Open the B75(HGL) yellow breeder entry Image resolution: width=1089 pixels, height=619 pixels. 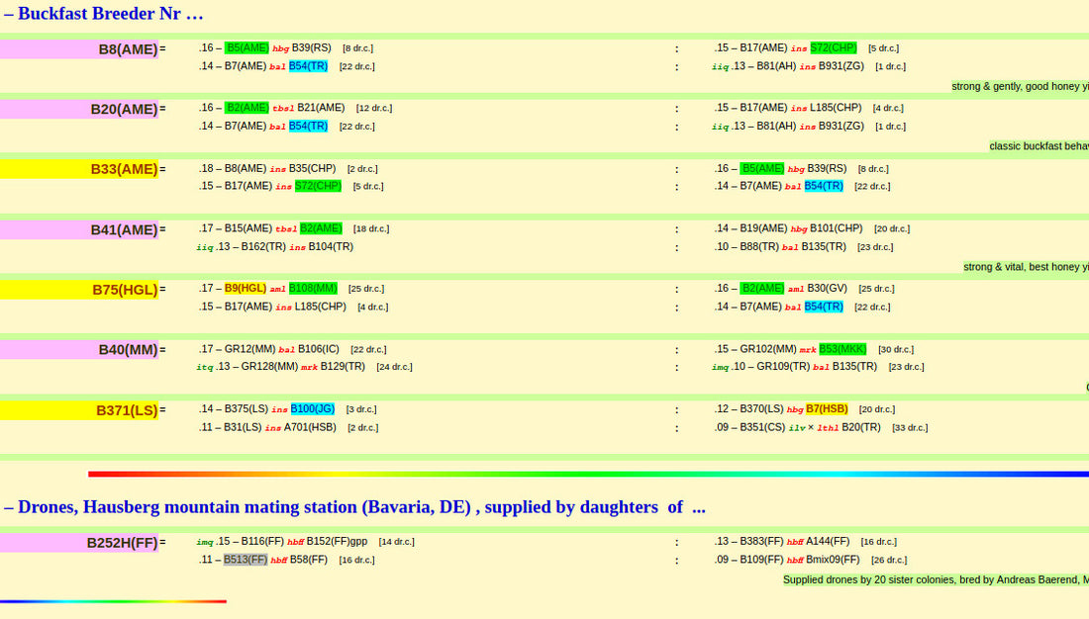tap(125, 290)
